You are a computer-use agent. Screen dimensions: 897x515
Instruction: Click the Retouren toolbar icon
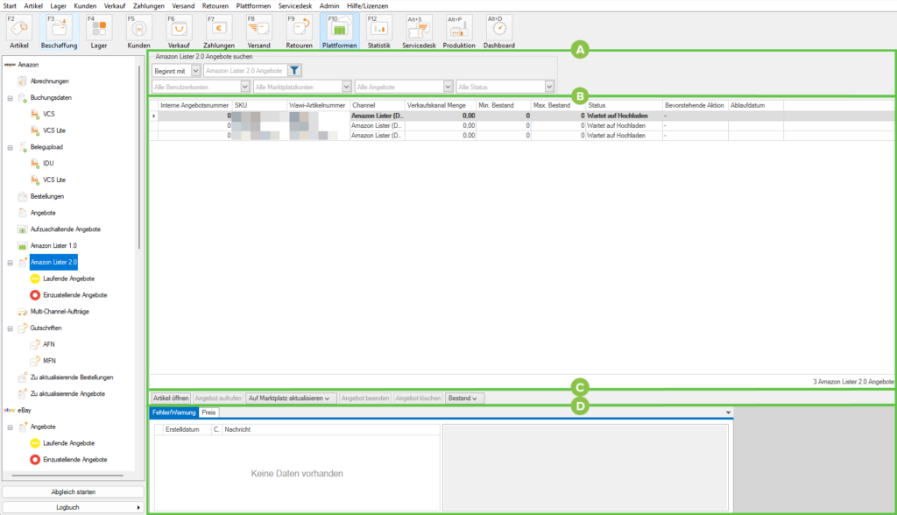click(x=300, y=30)
